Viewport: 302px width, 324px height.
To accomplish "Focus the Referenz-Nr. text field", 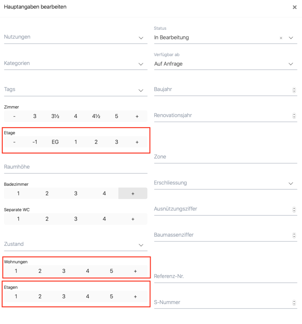I will (225, 277).
